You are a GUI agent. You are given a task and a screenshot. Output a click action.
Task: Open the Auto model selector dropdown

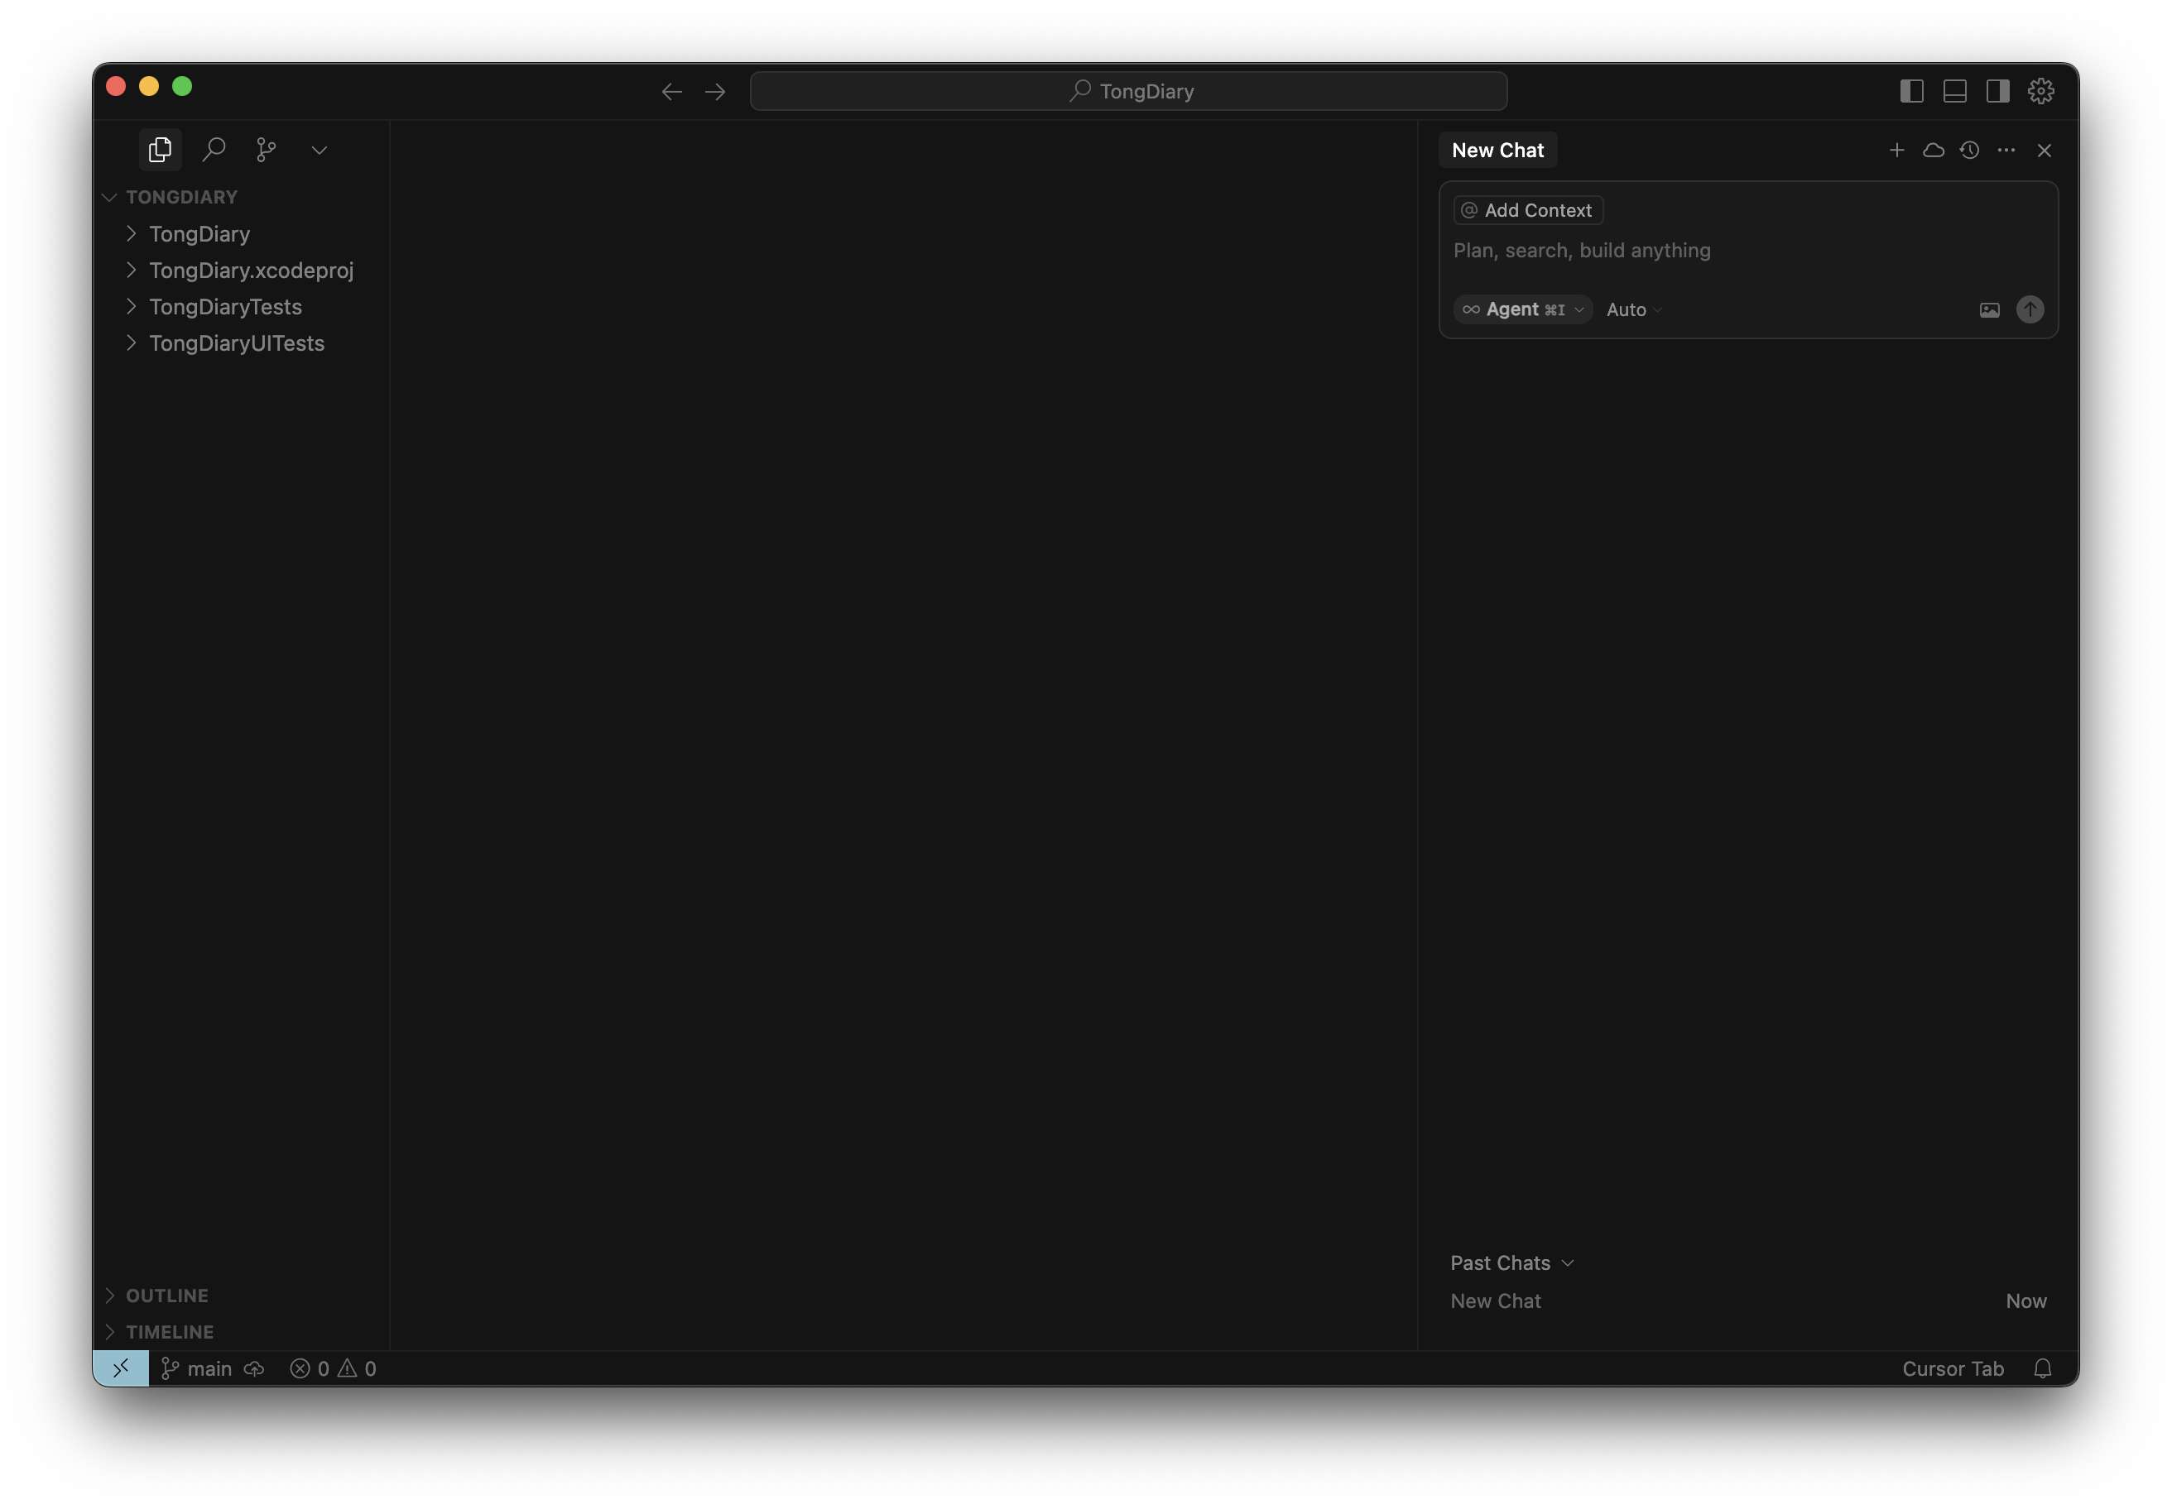tap(1633, 310)
